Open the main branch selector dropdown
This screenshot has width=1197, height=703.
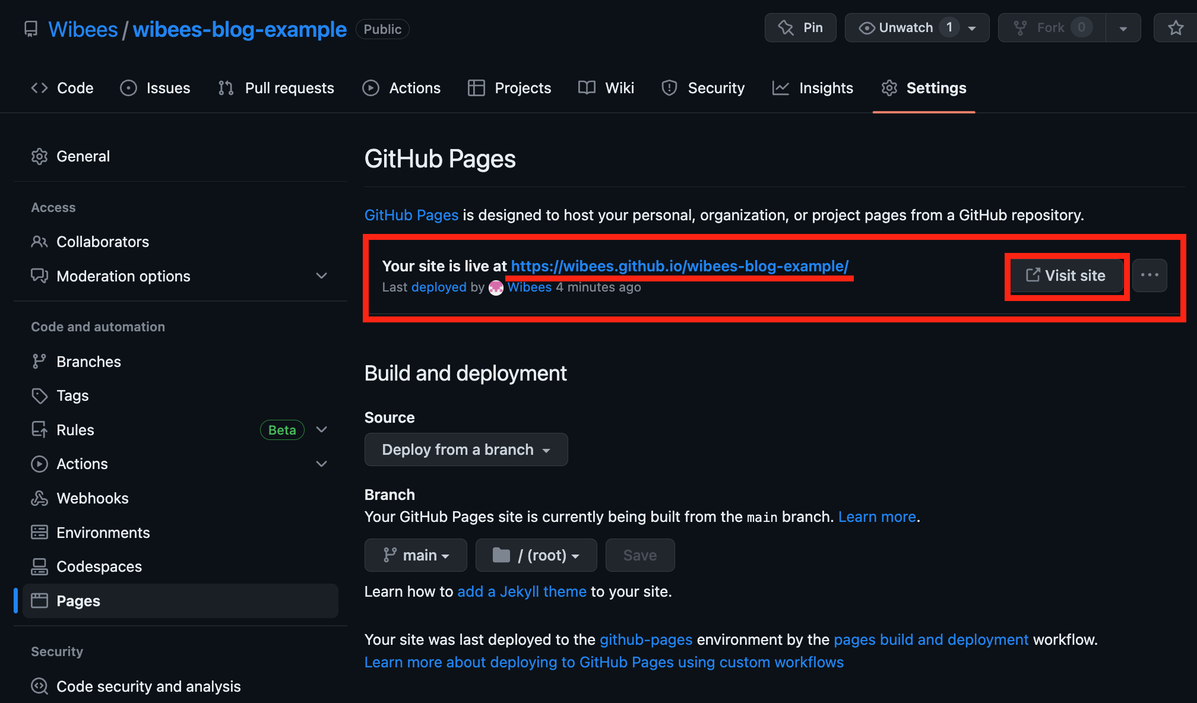click(416, 555)
